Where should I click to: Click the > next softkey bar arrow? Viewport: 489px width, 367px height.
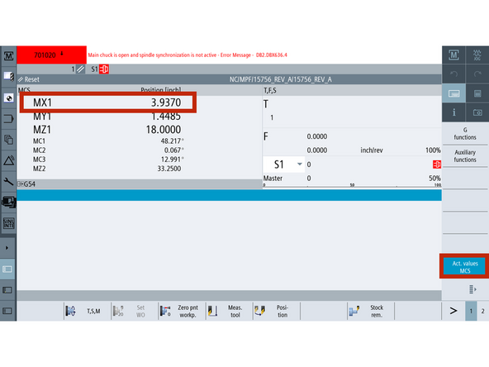click(453, 311)
